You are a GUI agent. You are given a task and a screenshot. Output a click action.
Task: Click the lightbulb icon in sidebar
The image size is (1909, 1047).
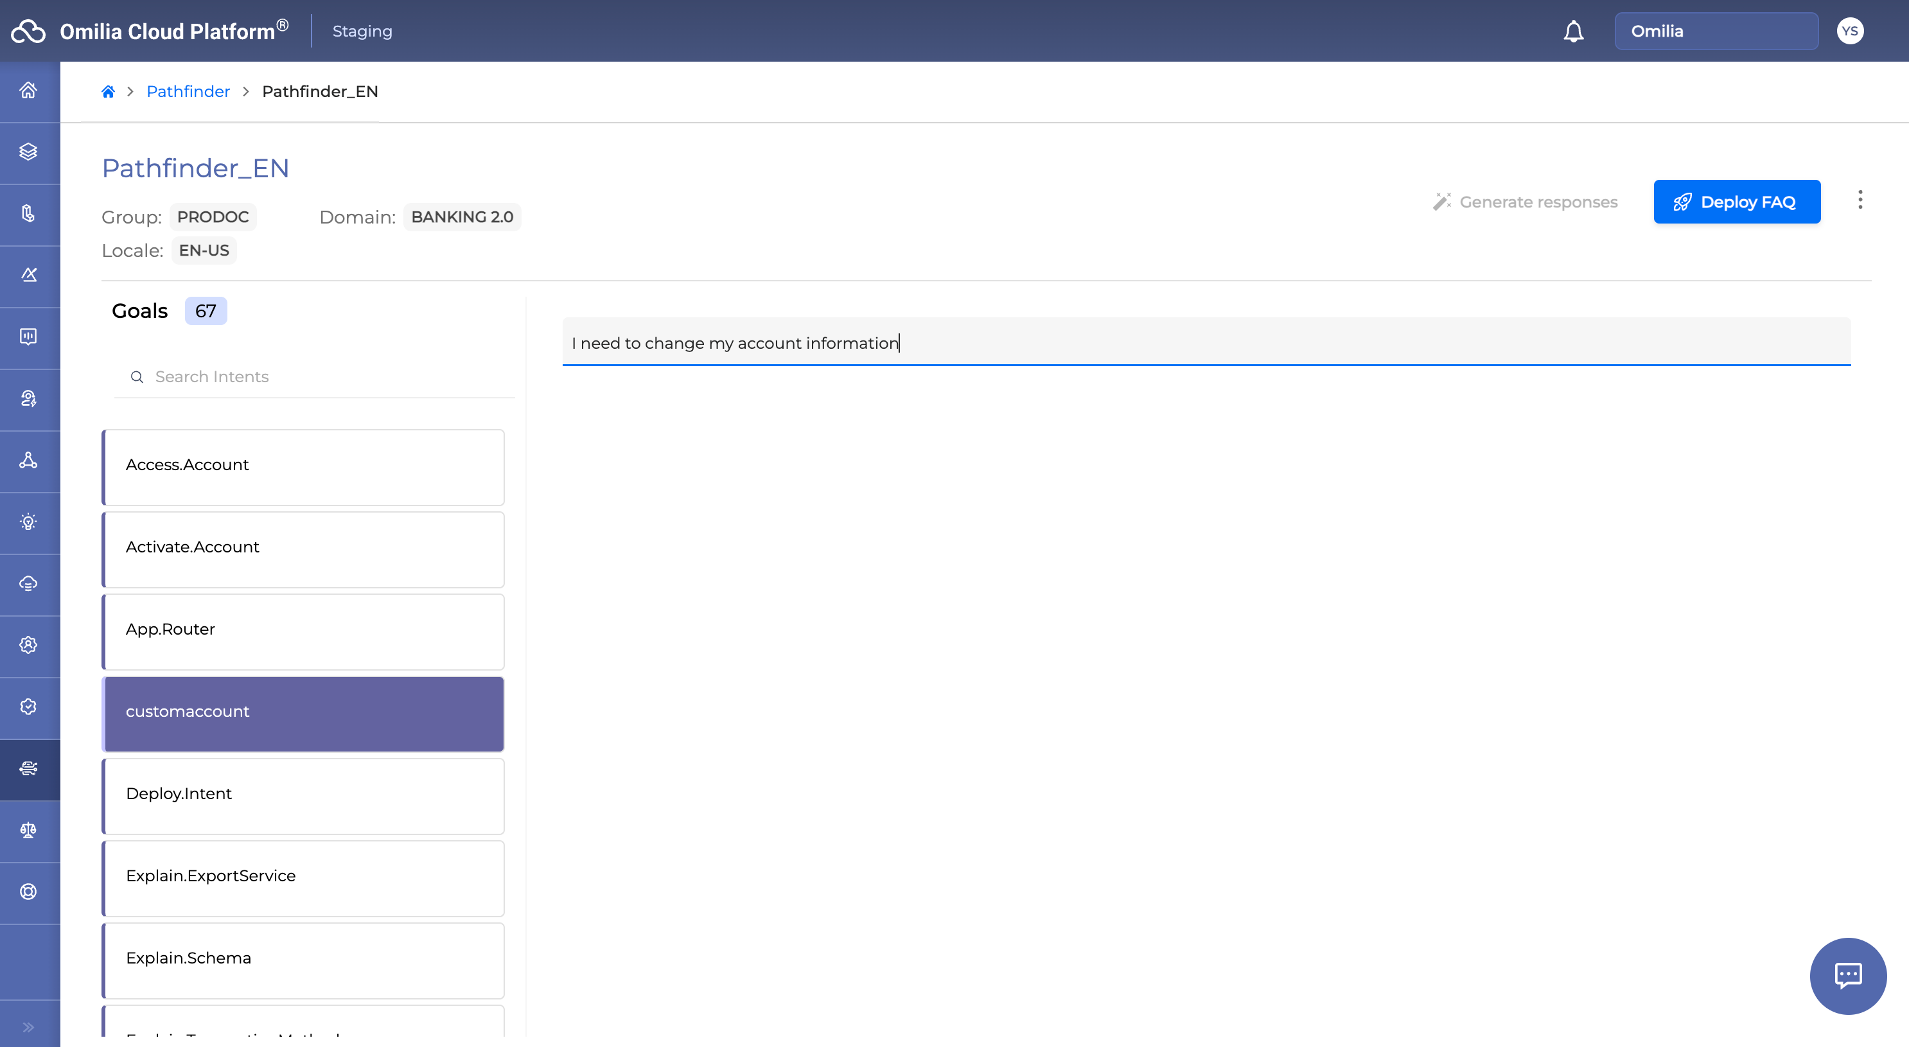(x=28, y=522)
